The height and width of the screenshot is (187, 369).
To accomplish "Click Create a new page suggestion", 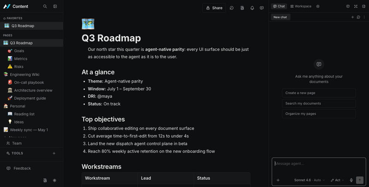I will pos(319,93).
